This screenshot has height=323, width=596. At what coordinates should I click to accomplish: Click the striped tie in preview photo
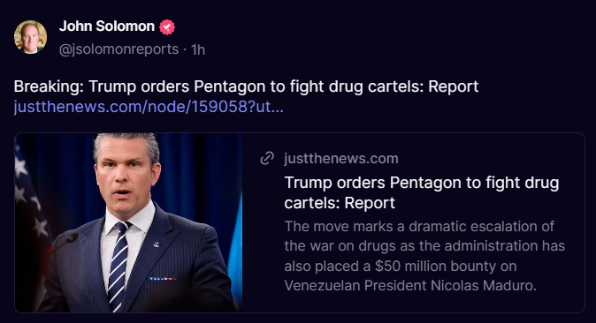point(118,266)
